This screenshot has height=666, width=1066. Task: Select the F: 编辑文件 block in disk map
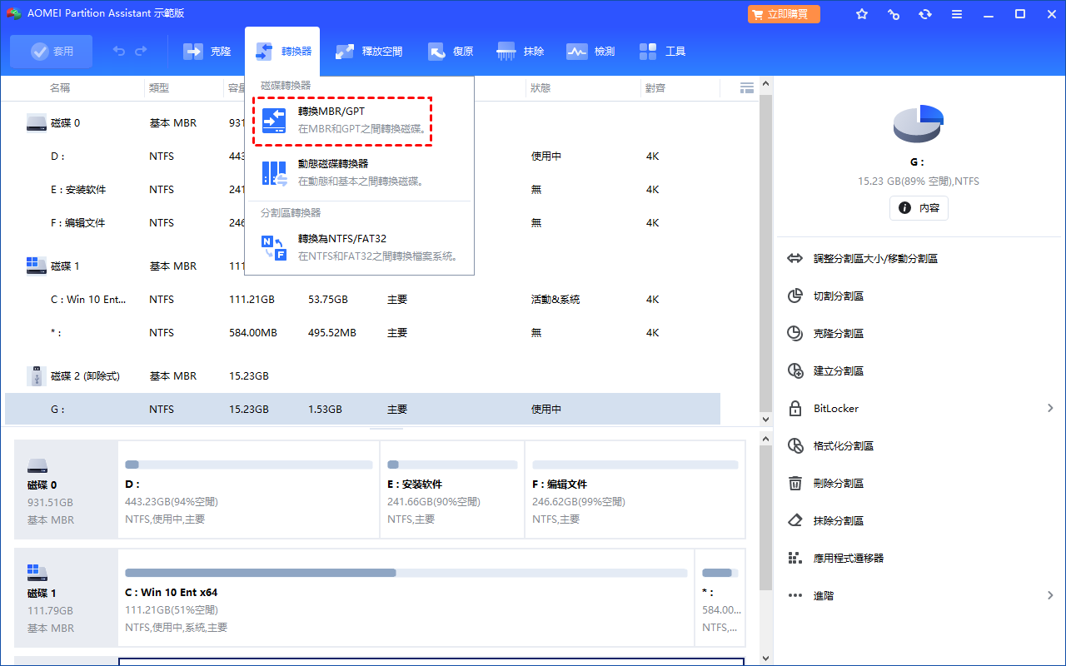(x=635, y=490)
